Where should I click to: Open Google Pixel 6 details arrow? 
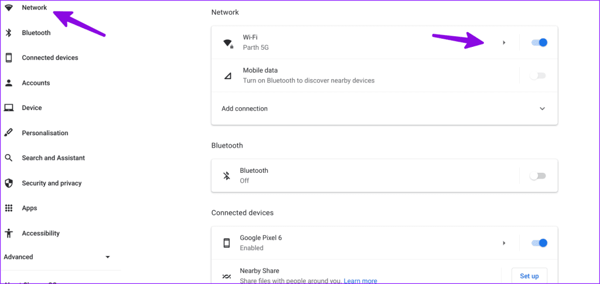[504, 243]
